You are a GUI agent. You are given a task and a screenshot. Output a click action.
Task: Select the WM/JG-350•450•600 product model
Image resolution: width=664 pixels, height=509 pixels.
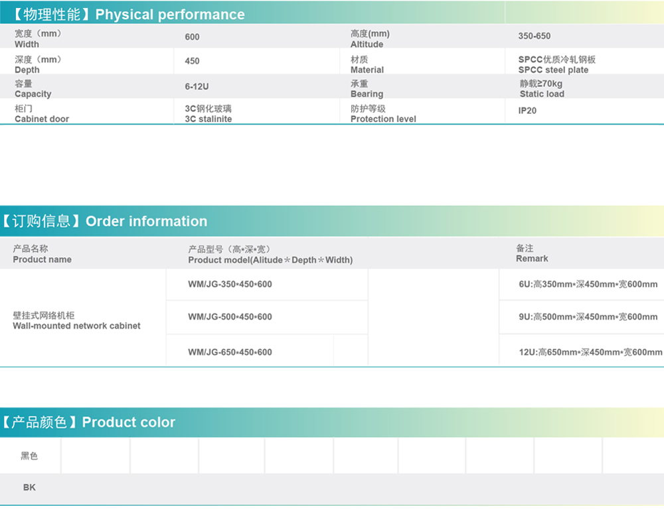pyautogui.click(x=230, y=284)
